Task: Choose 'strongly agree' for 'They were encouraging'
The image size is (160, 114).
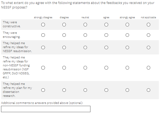Action: click(x=127, y=35)
